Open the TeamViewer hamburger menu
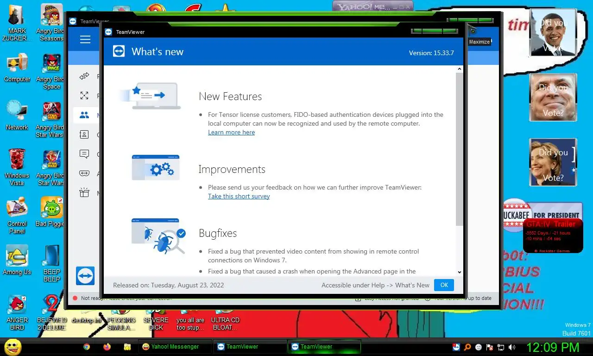 point(85,40)
